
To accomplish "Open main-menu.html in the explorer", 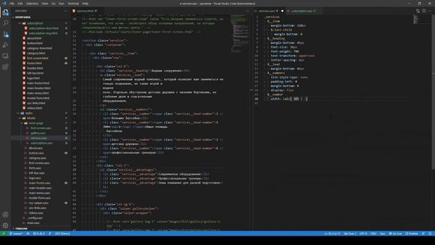I will point(38,93).
